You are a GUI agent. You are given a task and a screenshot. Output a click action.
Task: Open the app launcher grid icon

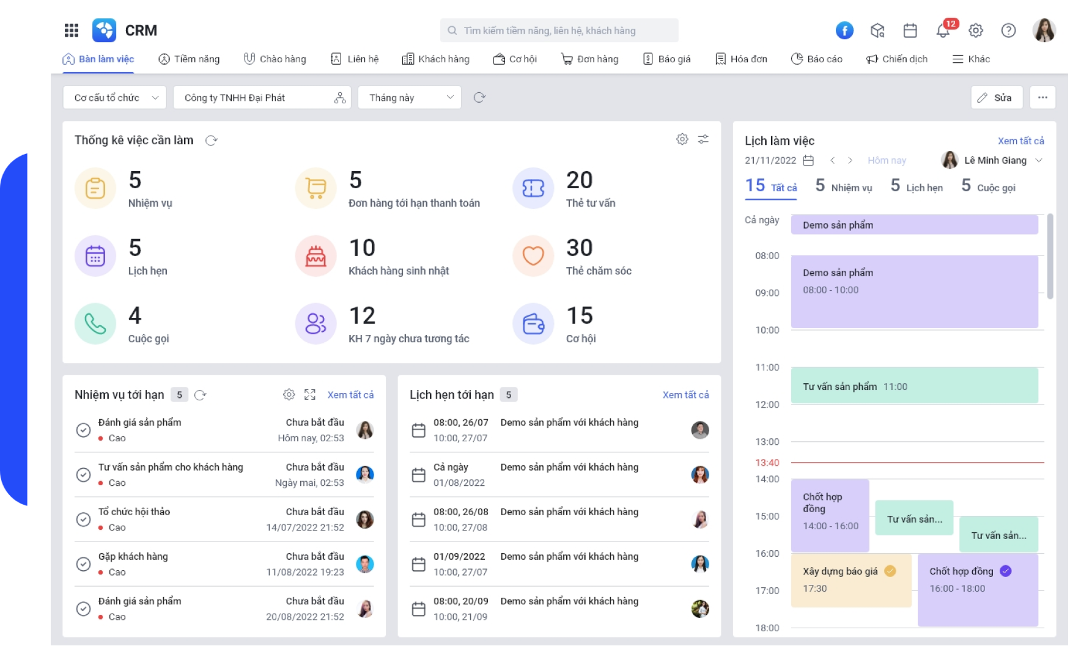click(x=72, y=31)
